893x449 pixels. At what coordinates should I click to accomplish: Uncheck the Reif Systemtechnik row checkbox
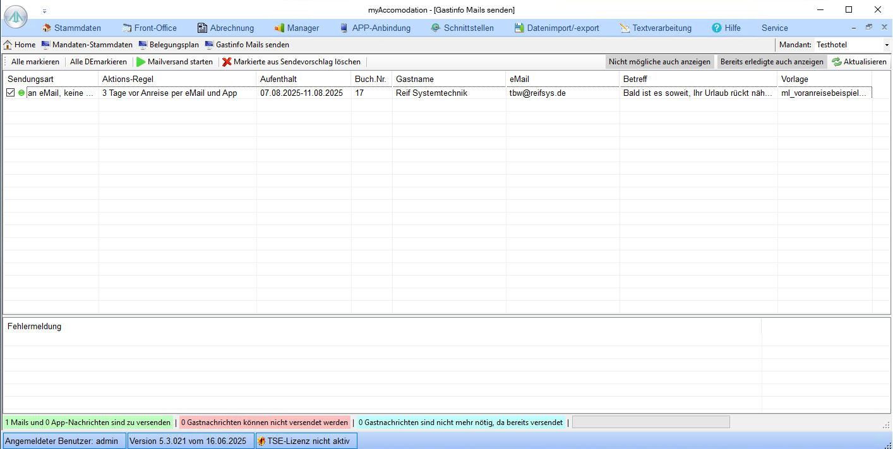click(11, 93)
